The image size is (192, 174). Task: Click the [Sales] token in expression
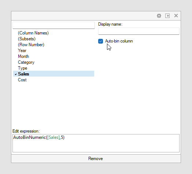[53, 137]
